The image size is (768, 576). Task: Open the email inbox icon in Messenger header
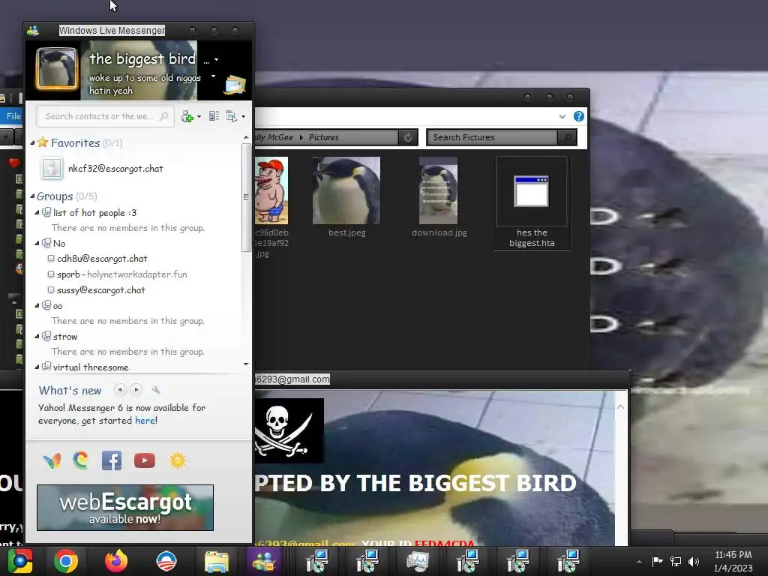(x=235, y=85)
